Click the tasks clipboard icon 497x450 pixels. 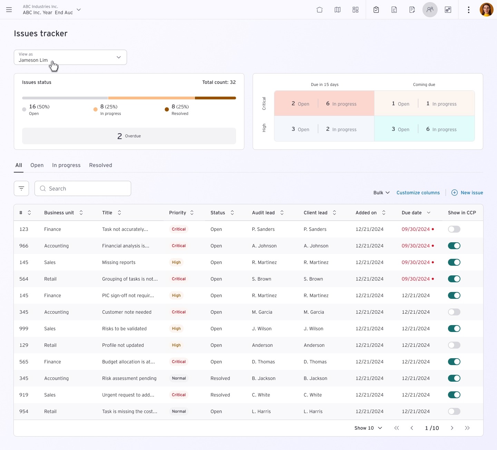(x=376, y=10)
